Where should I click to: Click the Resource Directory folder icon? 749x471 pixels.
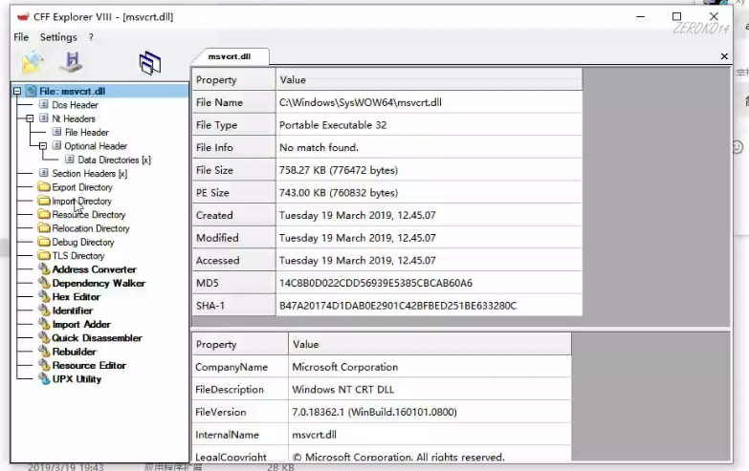(44, 215)
